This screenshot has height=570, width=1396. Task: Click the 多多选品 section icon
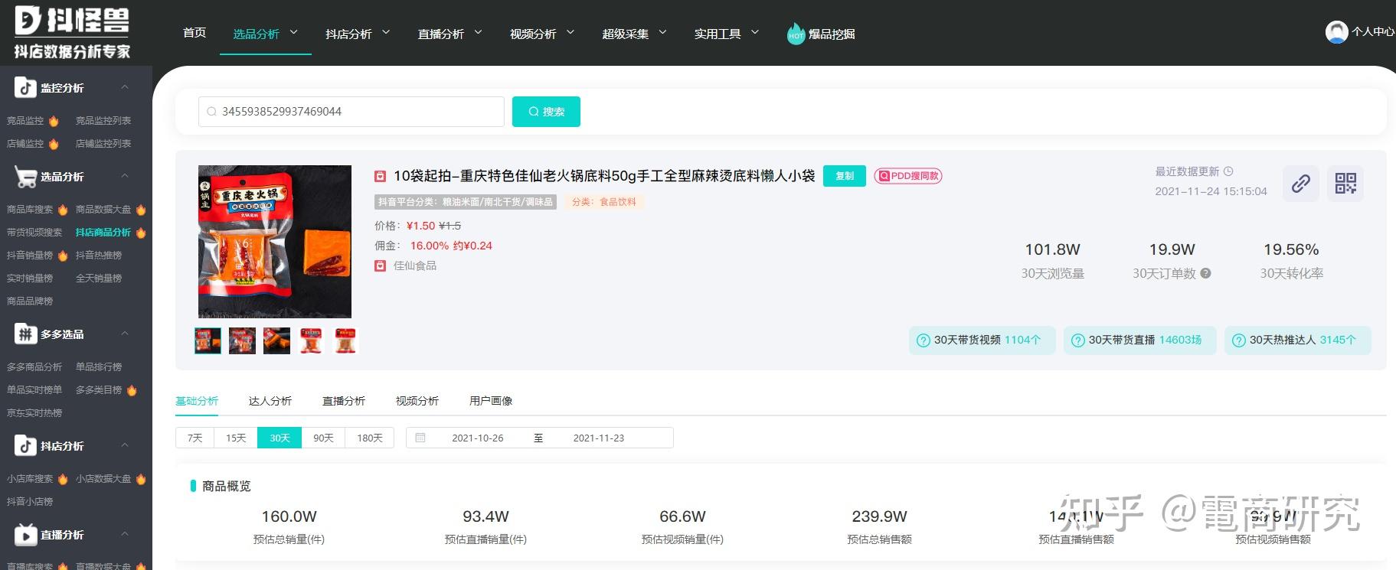pos(25,334)
